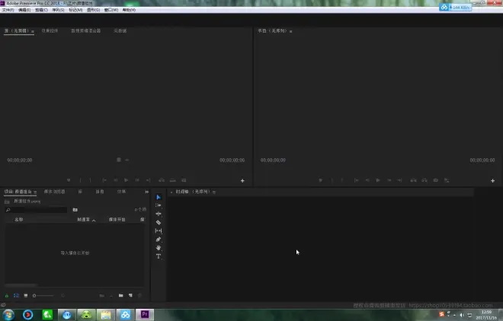Click Export Frame camera in the Source monitor
Screen dimensions: 503x321
click(x=184, y=180)
